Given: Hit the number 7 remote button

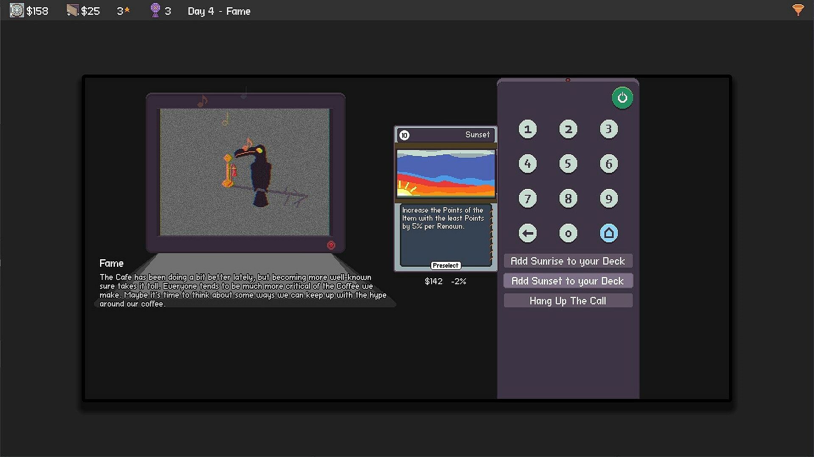Looking at the screenshot, I should (527, 198).
